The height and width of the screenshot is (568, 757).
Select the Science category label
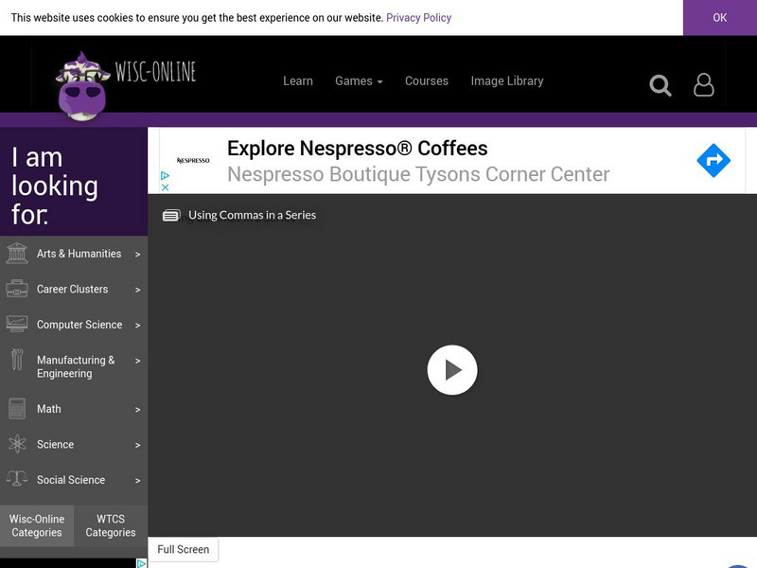point(55,444)
